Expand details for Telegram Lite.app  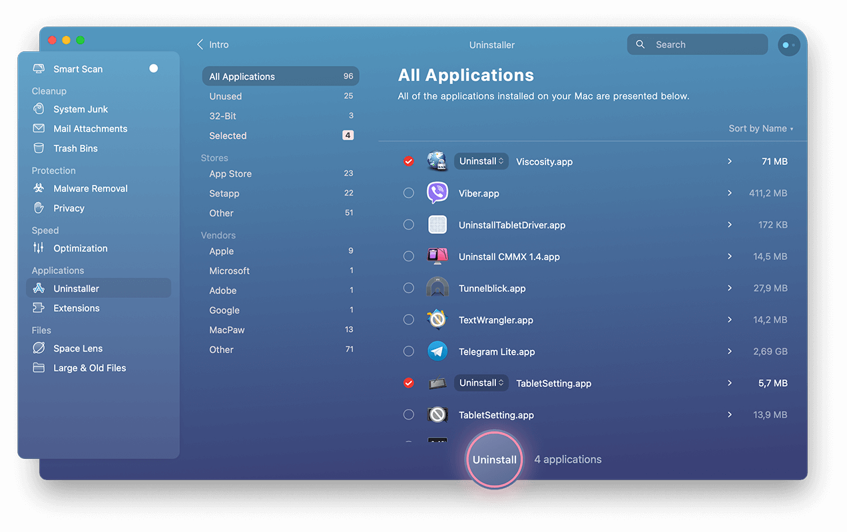coord(728,351)
